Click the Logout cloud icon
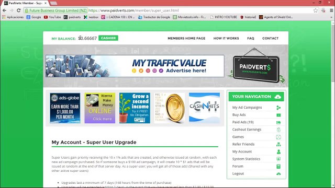The image size is (335, 188). 278,174
